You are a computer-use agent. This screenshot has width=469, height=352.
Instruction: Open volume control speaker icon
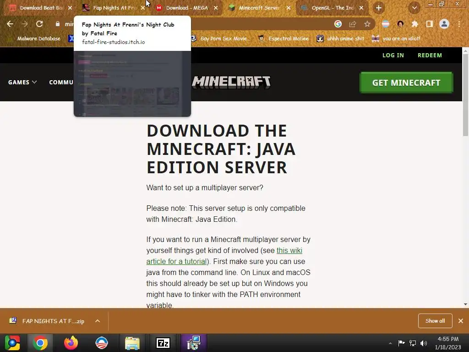[424, 343]
